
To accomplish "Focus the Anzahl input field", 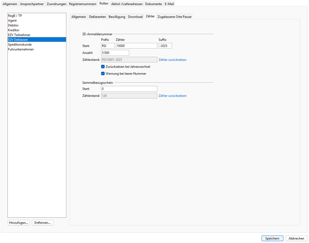I will (x=115, y=53).
